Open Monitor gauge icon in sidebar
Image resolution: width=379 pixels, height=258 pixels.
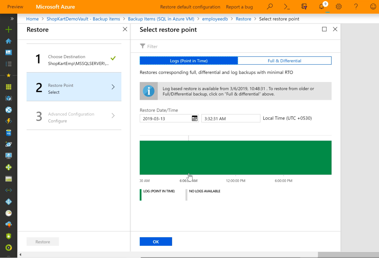point(9,213)
